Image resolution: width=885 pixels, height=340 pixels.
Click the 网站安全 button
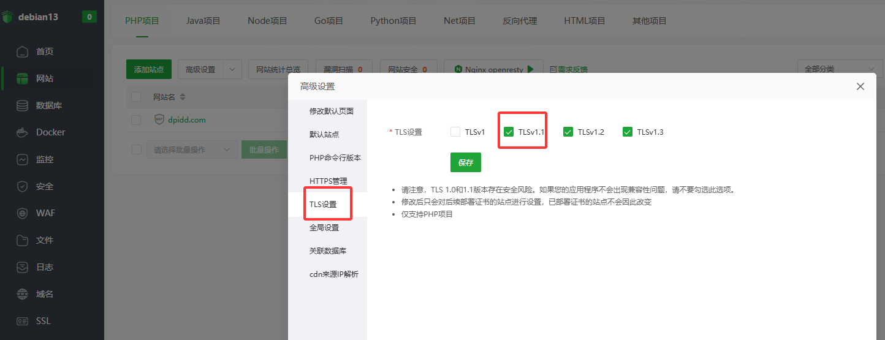click(x=408, y=69)
